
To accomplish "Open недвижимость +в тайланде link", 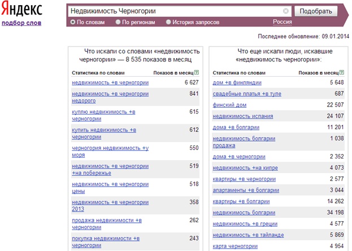I will tap(248, 235).
